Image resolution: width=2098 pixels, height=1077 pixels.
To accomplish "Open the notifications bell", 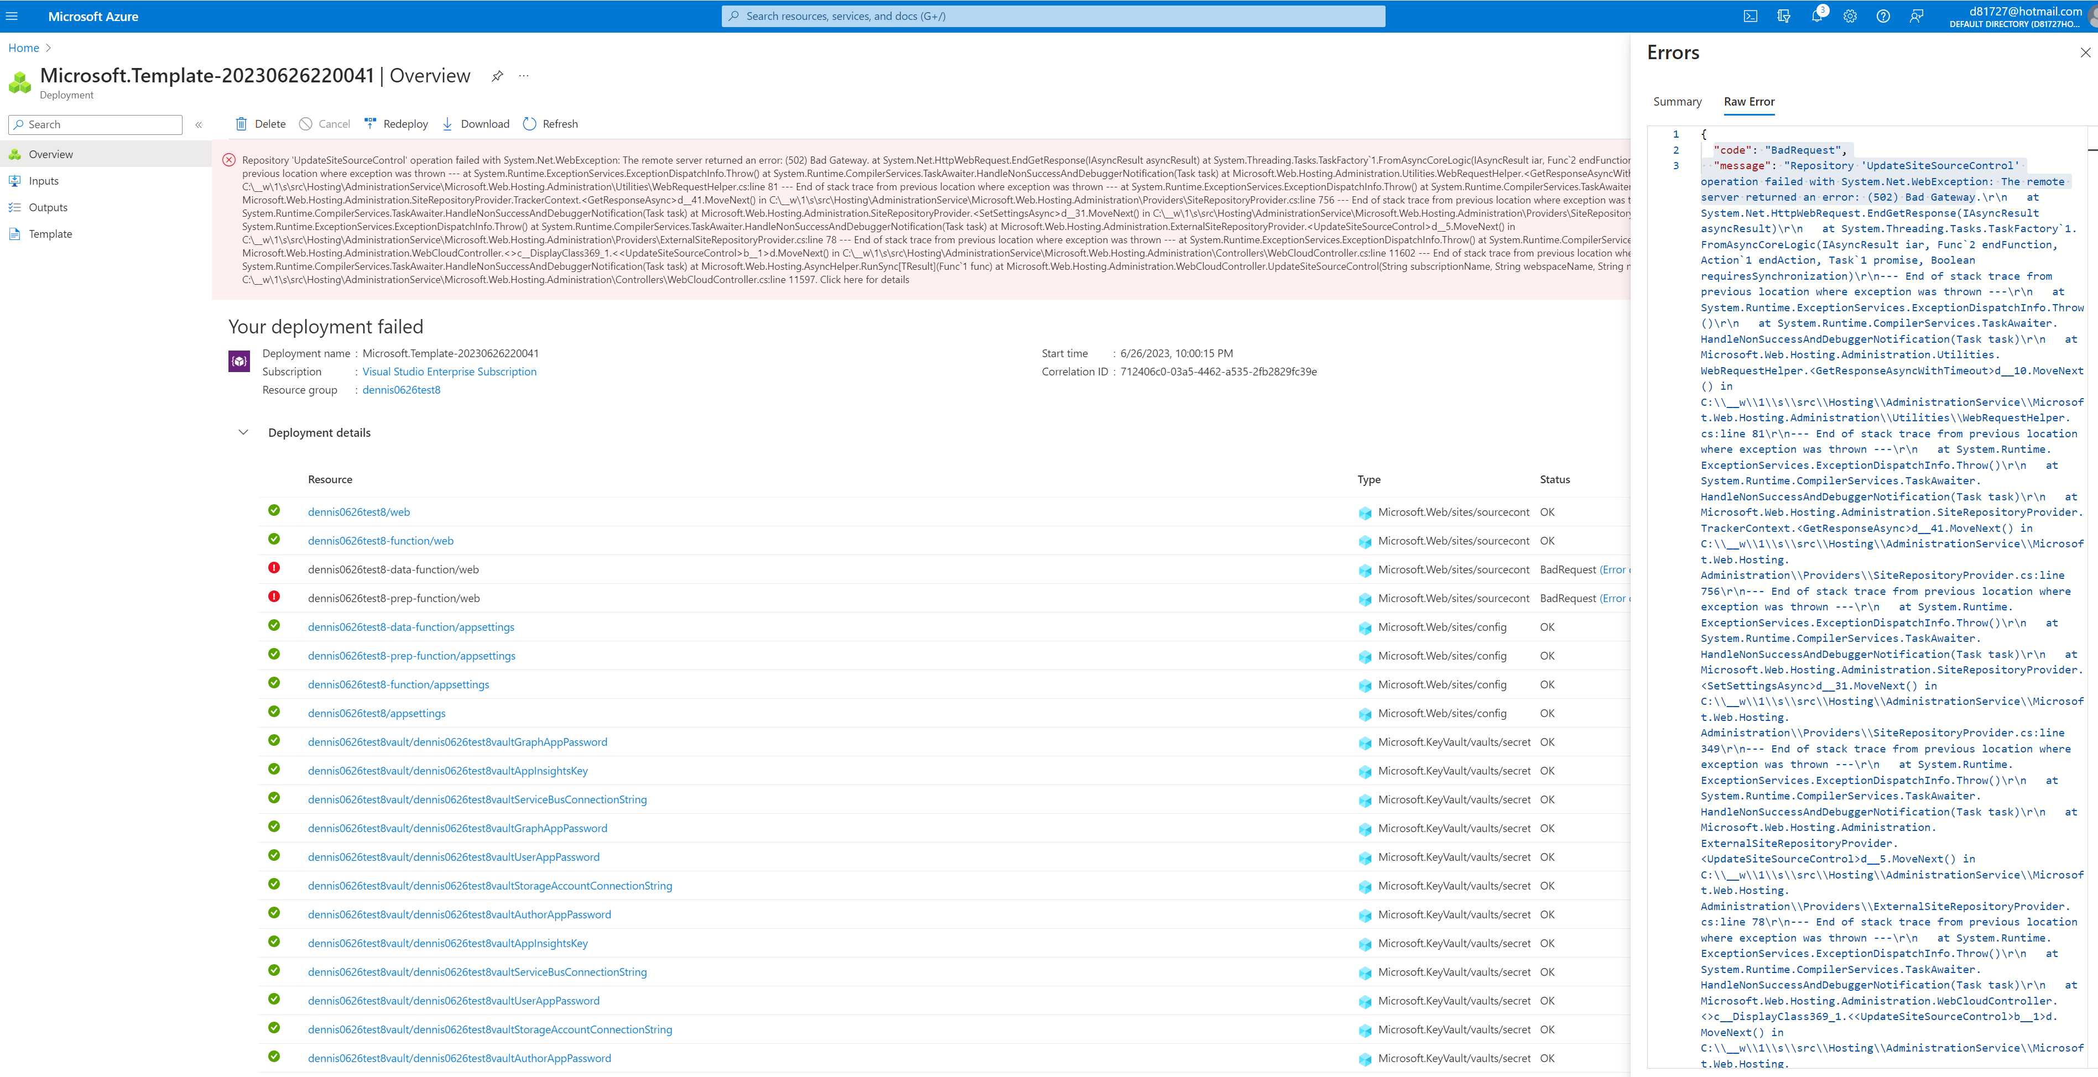I will (1816, 15).
